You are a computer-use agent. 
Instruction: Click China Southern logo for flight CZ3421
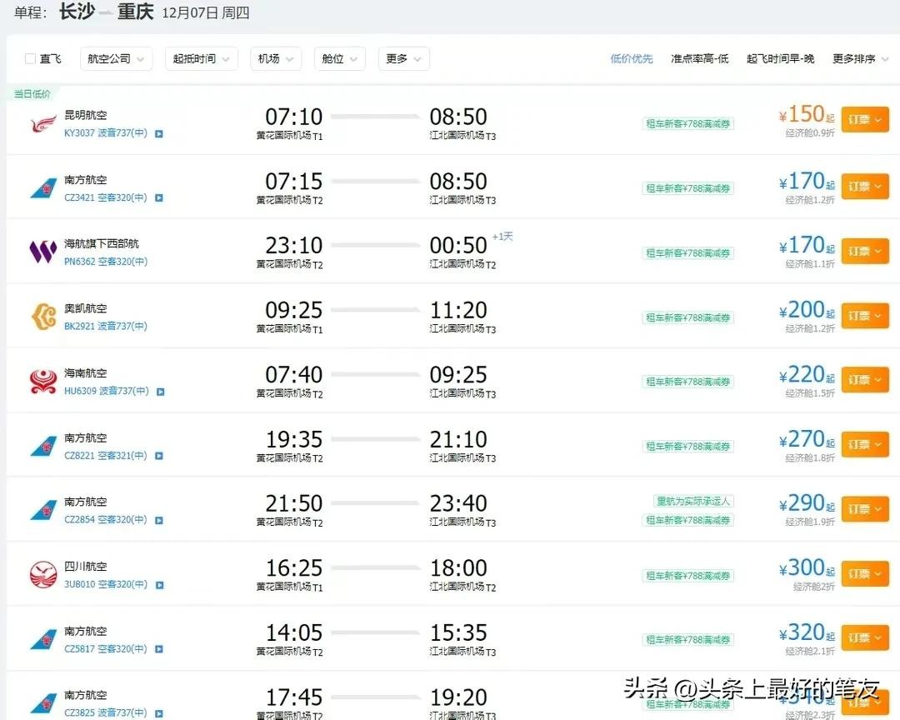[43, 188]
